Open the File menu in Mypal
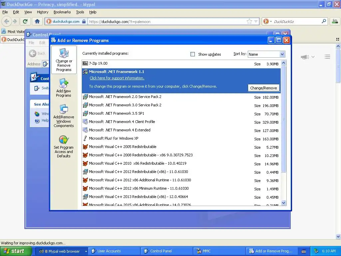Viewport: 341px width, 256px height. 5,12
